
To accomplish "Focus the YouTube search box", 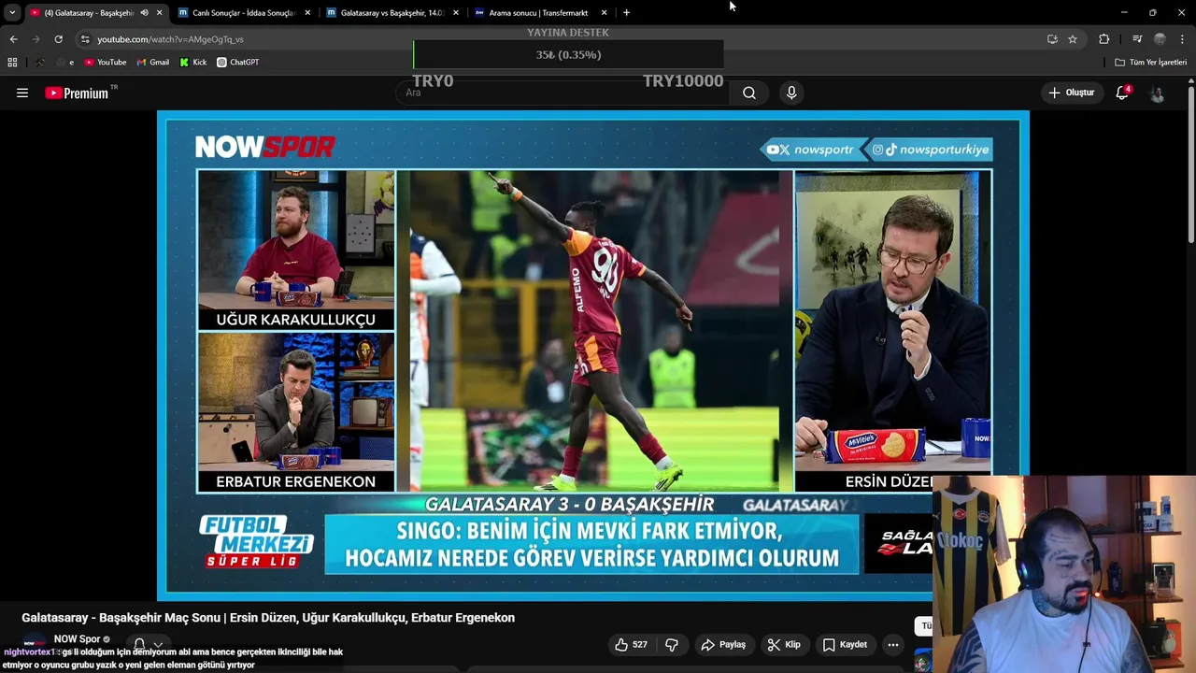I will [x=561, y=93].
